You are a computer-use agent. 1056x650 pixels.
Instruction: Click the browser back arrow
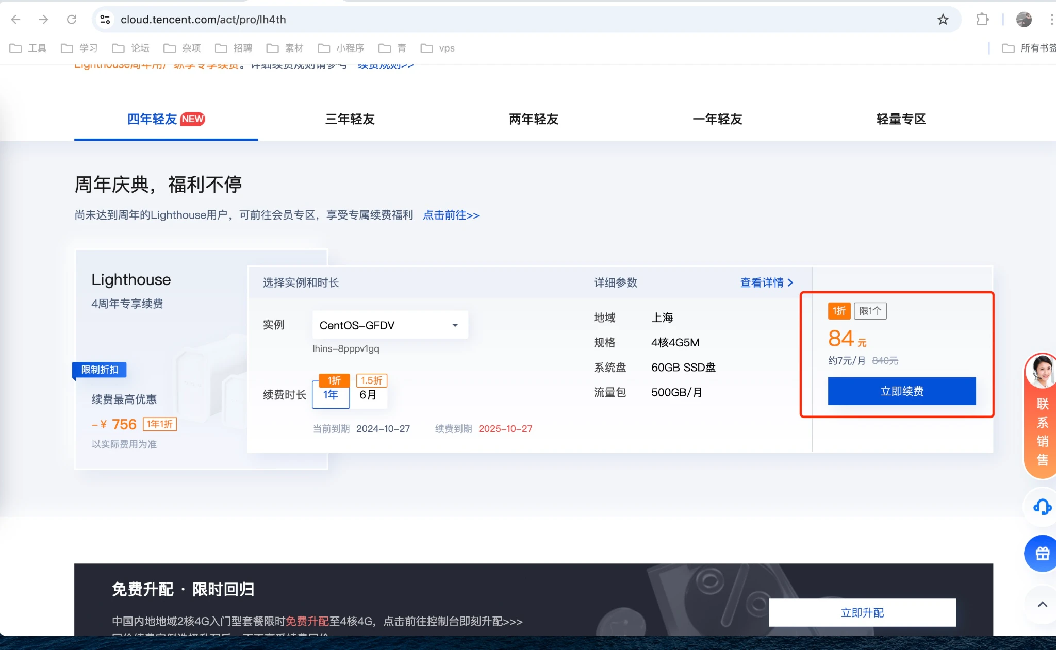pyautogui.click(x=15, y=20)
